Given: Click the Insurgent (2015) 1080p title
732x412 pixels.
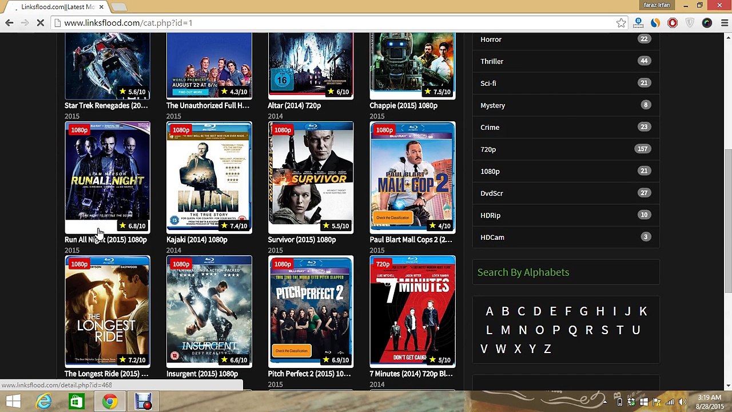Looking at the screenshot, I should click(202, 374).
